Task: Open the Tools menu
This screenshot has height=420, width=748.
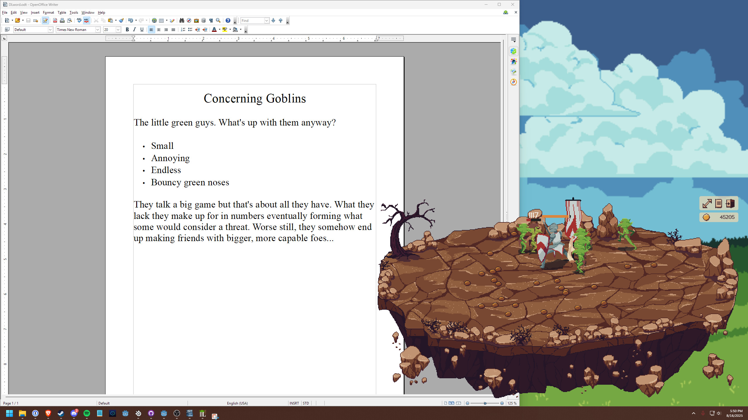Action: pos(74,13)
